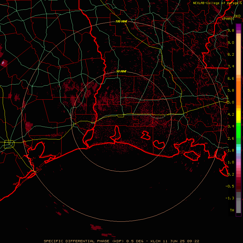This screenshot has height=243, width=243.
Task: Click the 1.8 scale value
Action: click(231, 150)
